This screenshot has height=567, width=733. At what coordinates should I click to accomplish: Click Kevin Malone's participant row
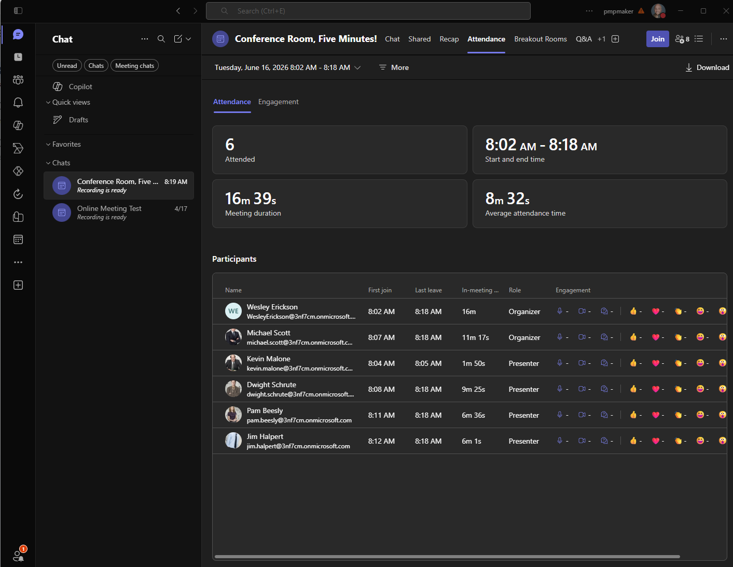(469, 363)
